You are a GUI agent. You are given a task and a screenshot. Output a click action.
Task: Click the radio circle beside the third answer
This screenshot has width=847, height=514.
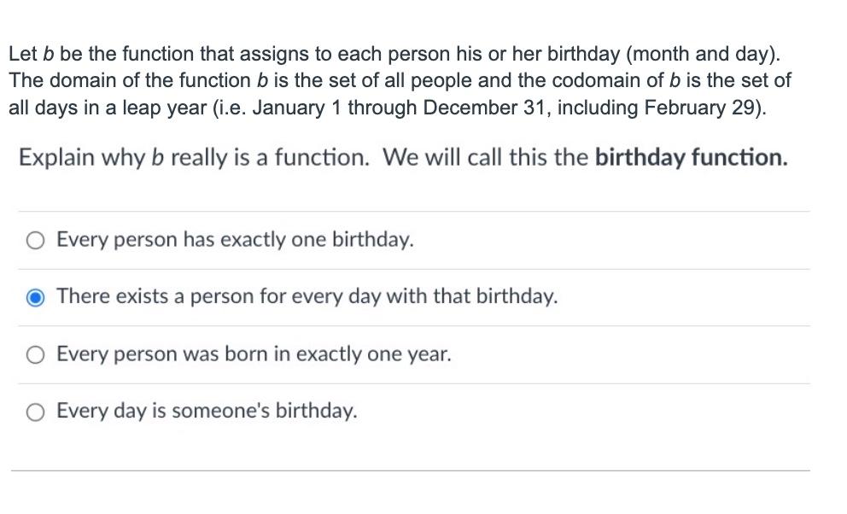click(x=35, y=354)
